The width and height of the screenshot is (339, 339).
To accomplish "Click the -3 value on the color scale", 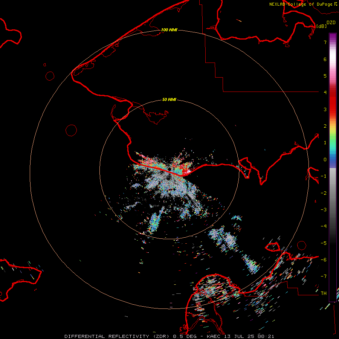I will pyautogui.click(x=324, y=210).
